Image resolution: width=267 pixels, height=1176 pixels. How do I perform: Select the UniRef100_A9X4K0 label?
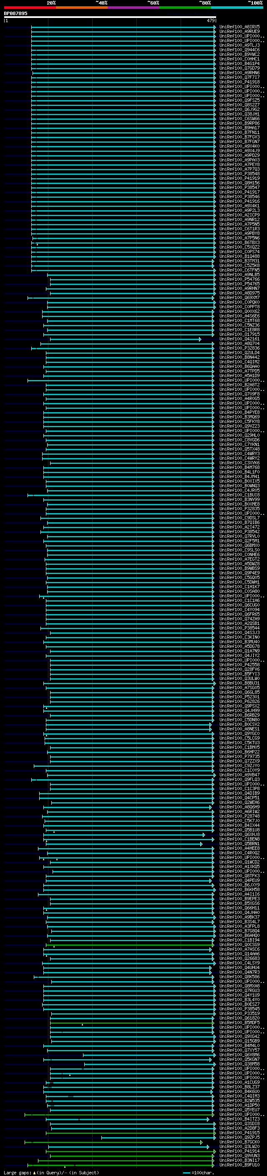[x=239, y=146]
